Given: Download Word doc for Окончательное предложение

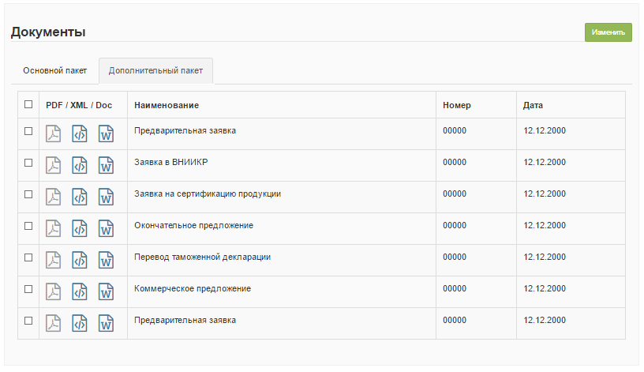Looking at the screenshot, I should tap(106, 228).
